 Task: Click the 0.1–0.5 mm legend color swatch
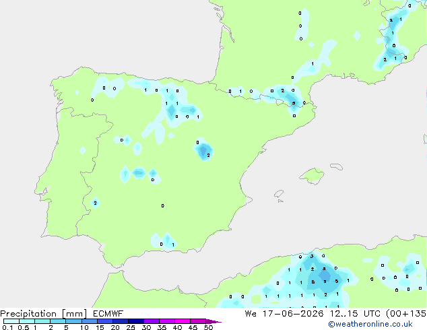click(11, 321)
